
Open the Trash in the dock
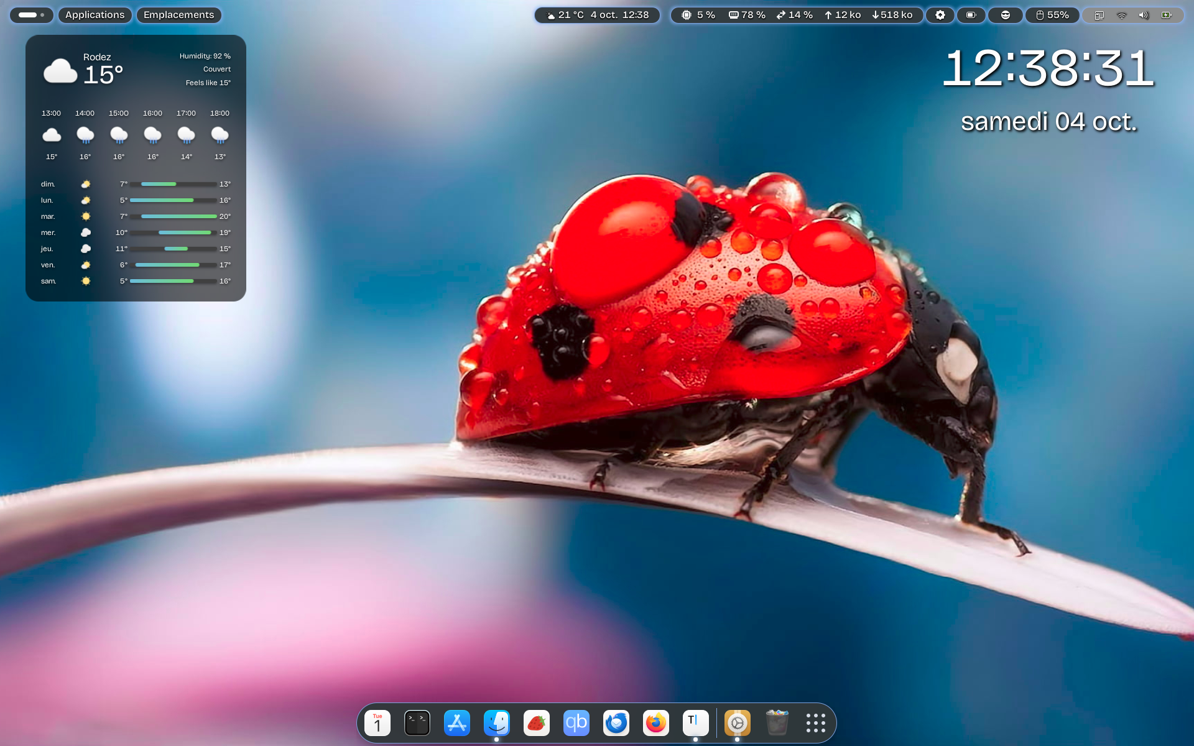pyautogui.click(x=777, y=723)
